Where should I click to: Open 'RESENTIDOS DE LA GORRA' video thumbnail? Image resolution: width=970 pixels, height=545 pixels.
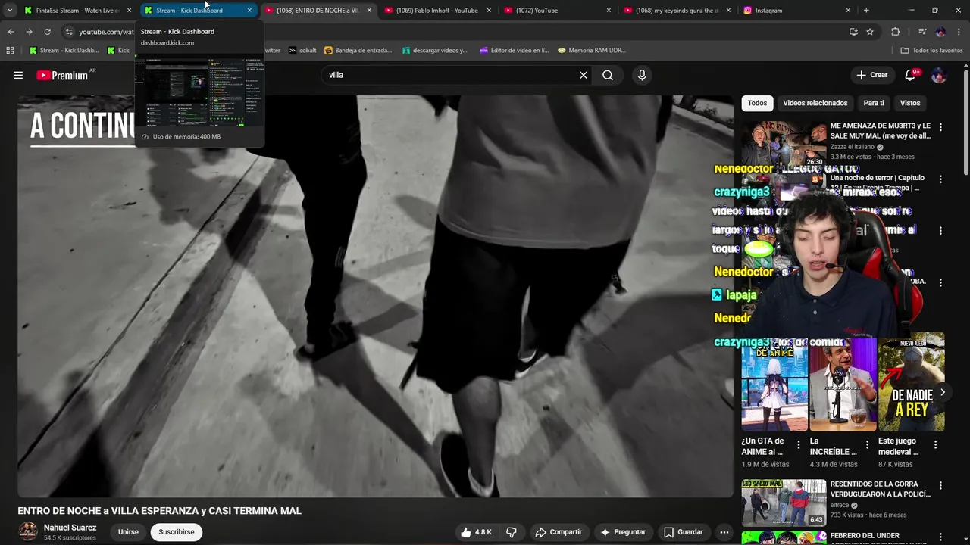pos(784,503)
